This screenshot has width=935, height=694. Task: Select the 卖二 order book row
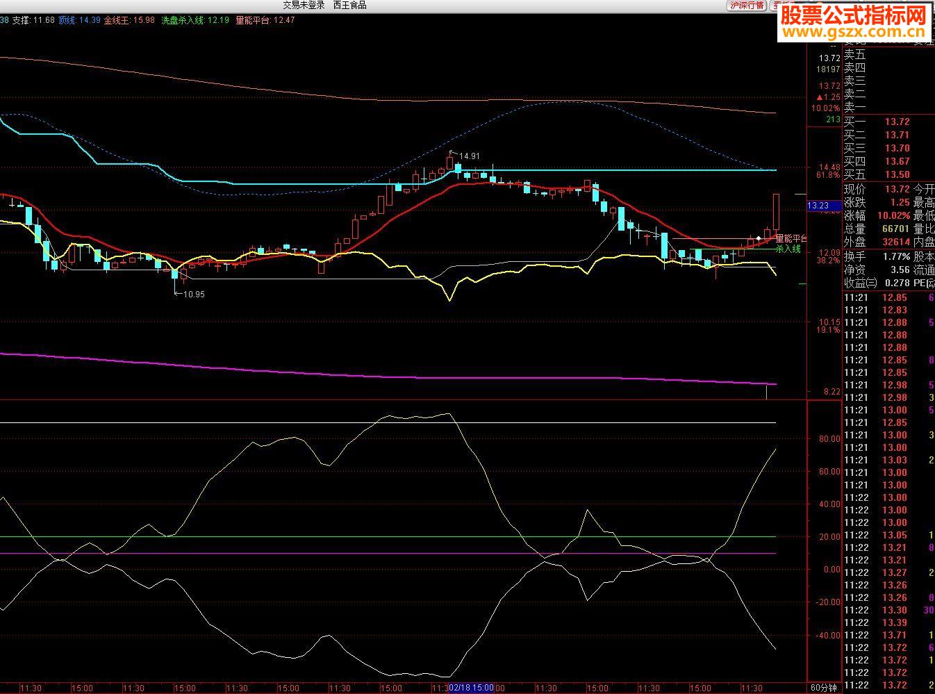[x=888, y=94]
